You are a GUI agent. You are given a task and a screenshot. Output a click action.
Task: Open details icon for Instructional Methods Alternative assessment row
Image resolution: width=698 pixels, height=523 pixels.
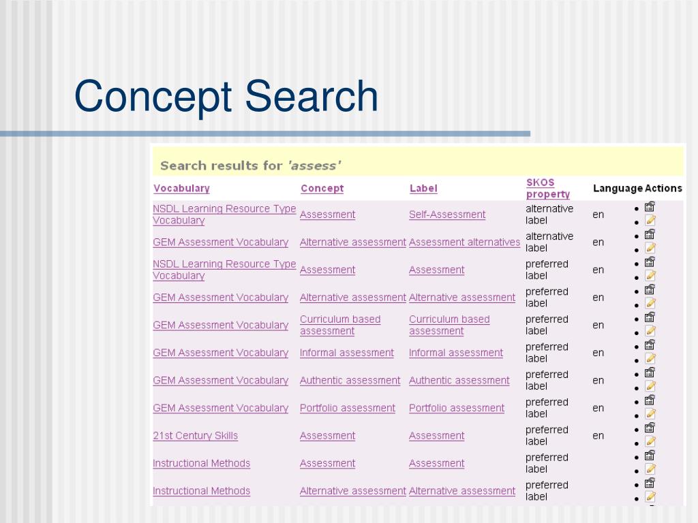pyautogui.click(x=650, y=483)
